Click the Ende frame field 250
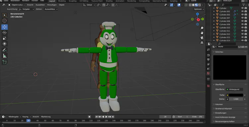This screenshot has height=127, width=249. (x=197, y=117)
